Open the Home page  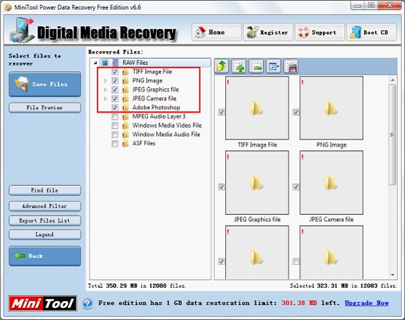[217, 32]
